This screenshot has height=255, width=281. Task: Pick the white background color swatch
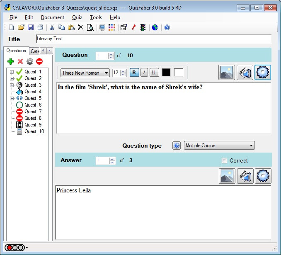click(x=178, y=73)
